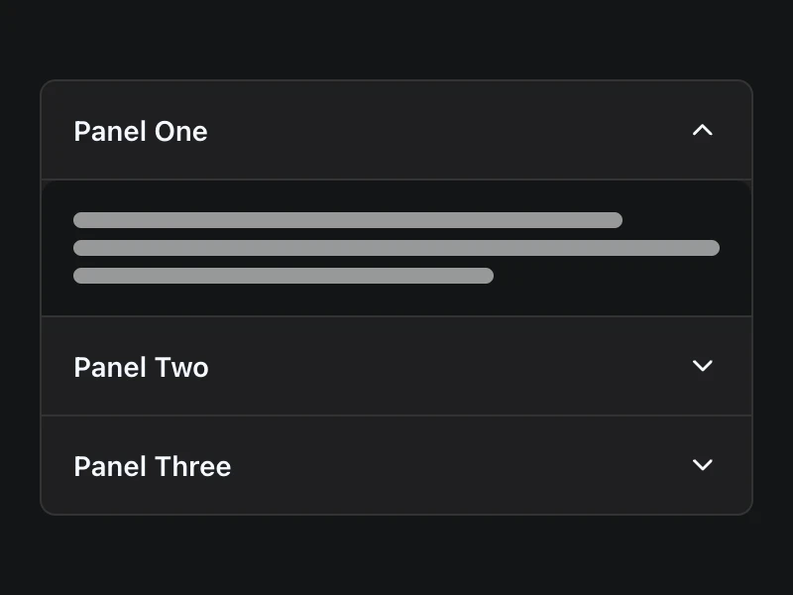Screen dimensions: 793x595
Task: Expand Panel Two using its down chevron
Action: click(x=703, y=366)
